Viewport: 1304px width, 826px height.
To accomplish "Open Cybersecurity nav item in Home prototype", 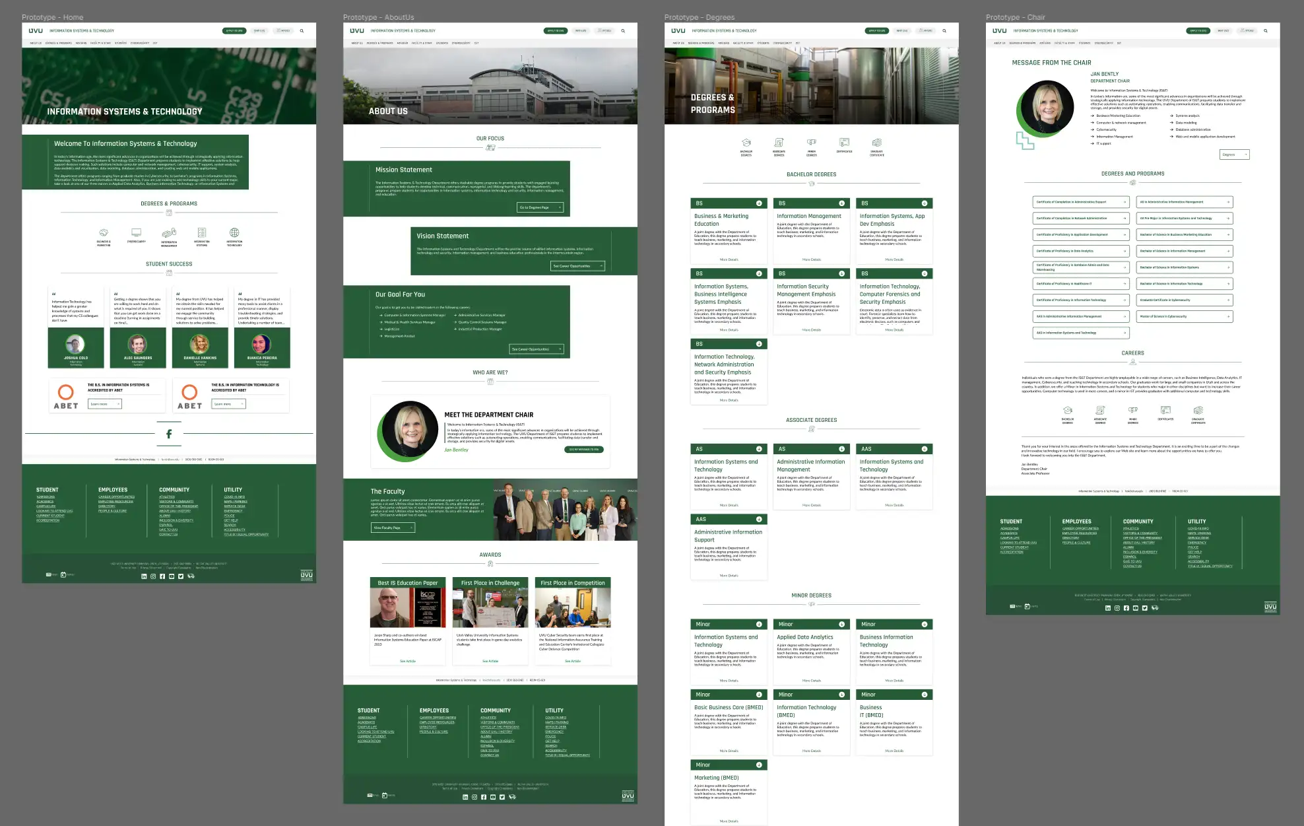I will (140, 43).
